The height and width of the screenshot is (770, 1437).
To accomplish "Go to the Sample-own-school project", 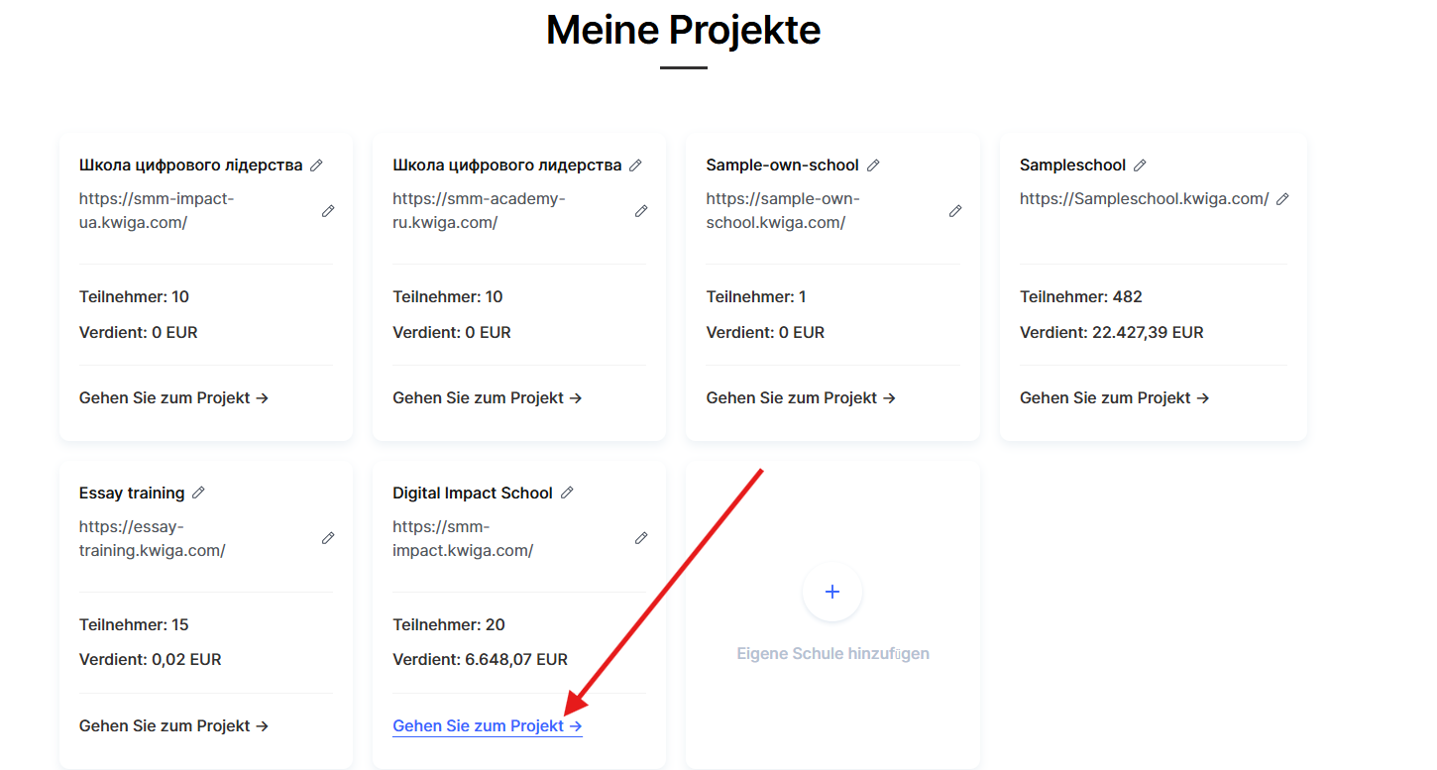I will coord(801,398).
